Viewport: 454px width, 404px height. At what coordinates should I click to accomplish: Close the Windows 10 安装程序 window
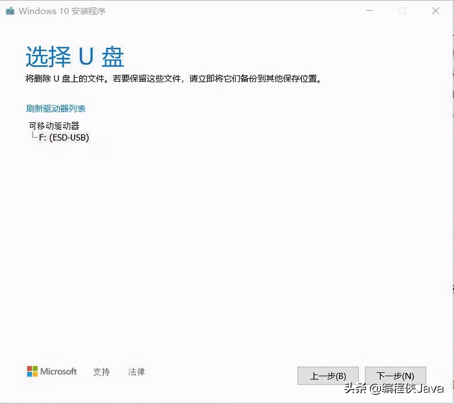tap(436, 11)
